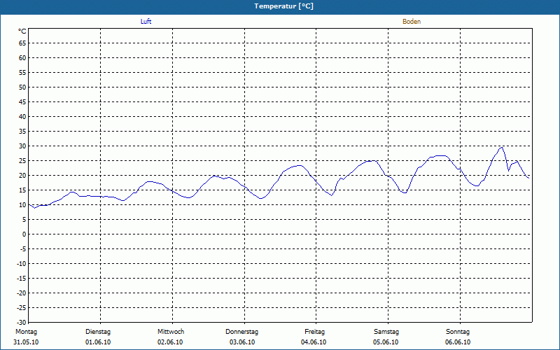Click the Temperatur [°C] title bar
Image resolution: width=560 pixels, height=350 pixels.
[280, 6]
